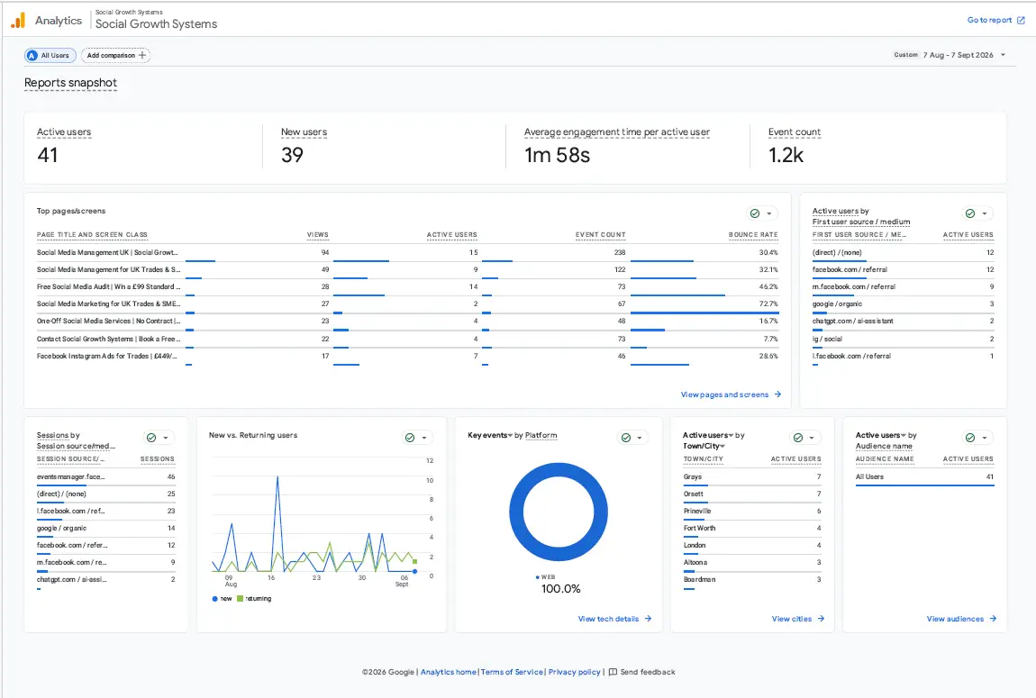
Task: Expand the dropdown arrow in Key events by Platform card
Action: pos(640,438)
